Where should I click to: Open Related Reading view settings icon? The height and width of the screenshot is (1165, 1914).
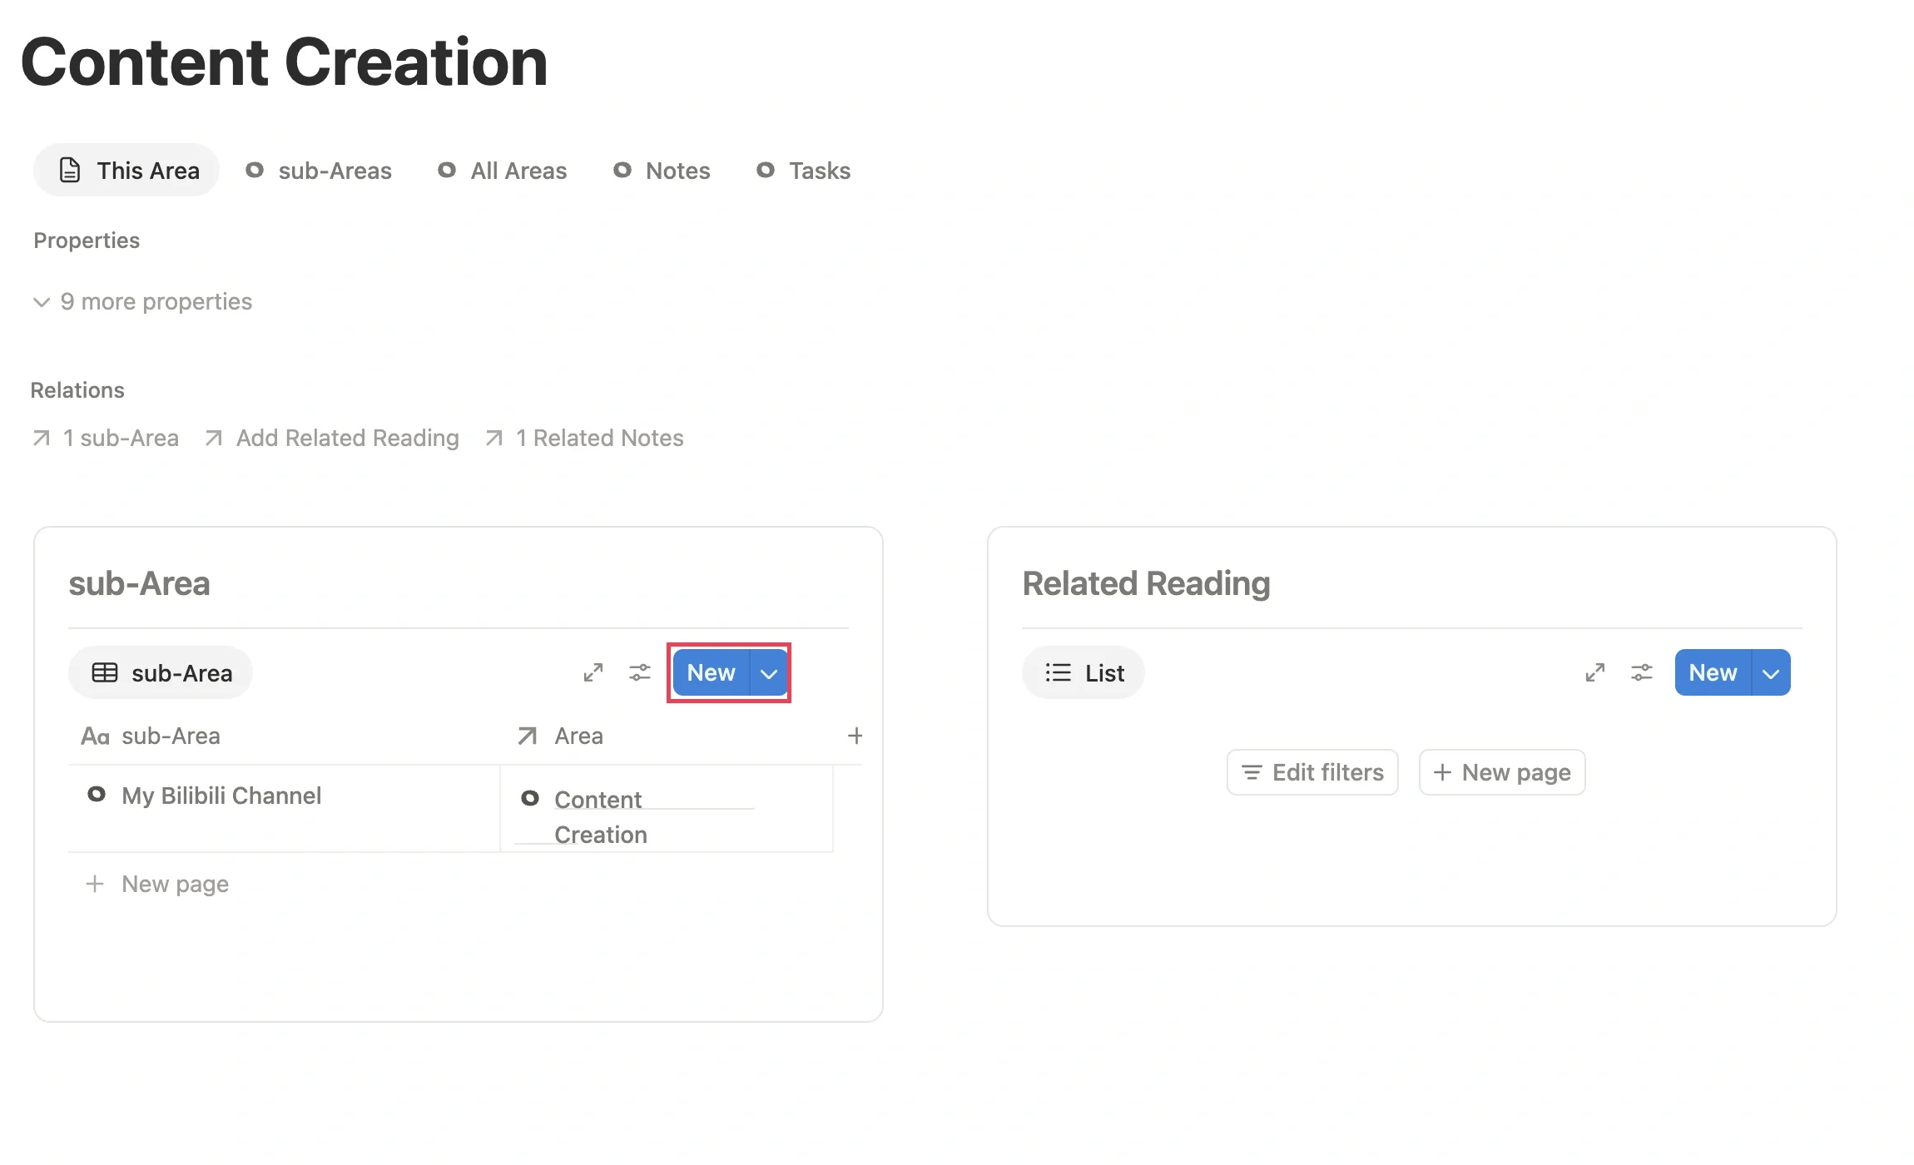(1642, 672)
